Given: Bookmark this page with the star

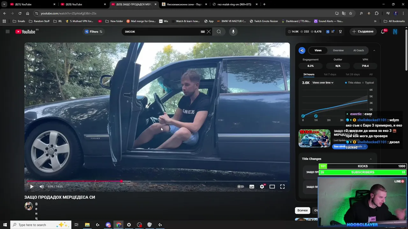Looking at the screenshot, I should (351, 13).
